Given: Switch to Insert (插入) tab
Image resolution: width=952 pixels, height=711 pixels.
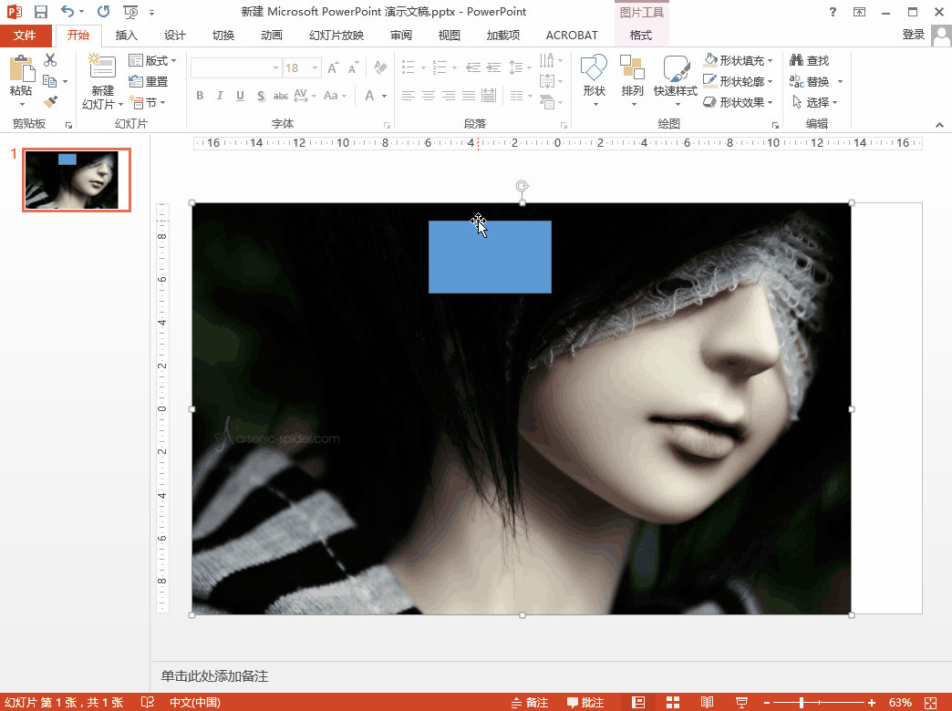Looking at the screenshot, I should tap(126, 36).
